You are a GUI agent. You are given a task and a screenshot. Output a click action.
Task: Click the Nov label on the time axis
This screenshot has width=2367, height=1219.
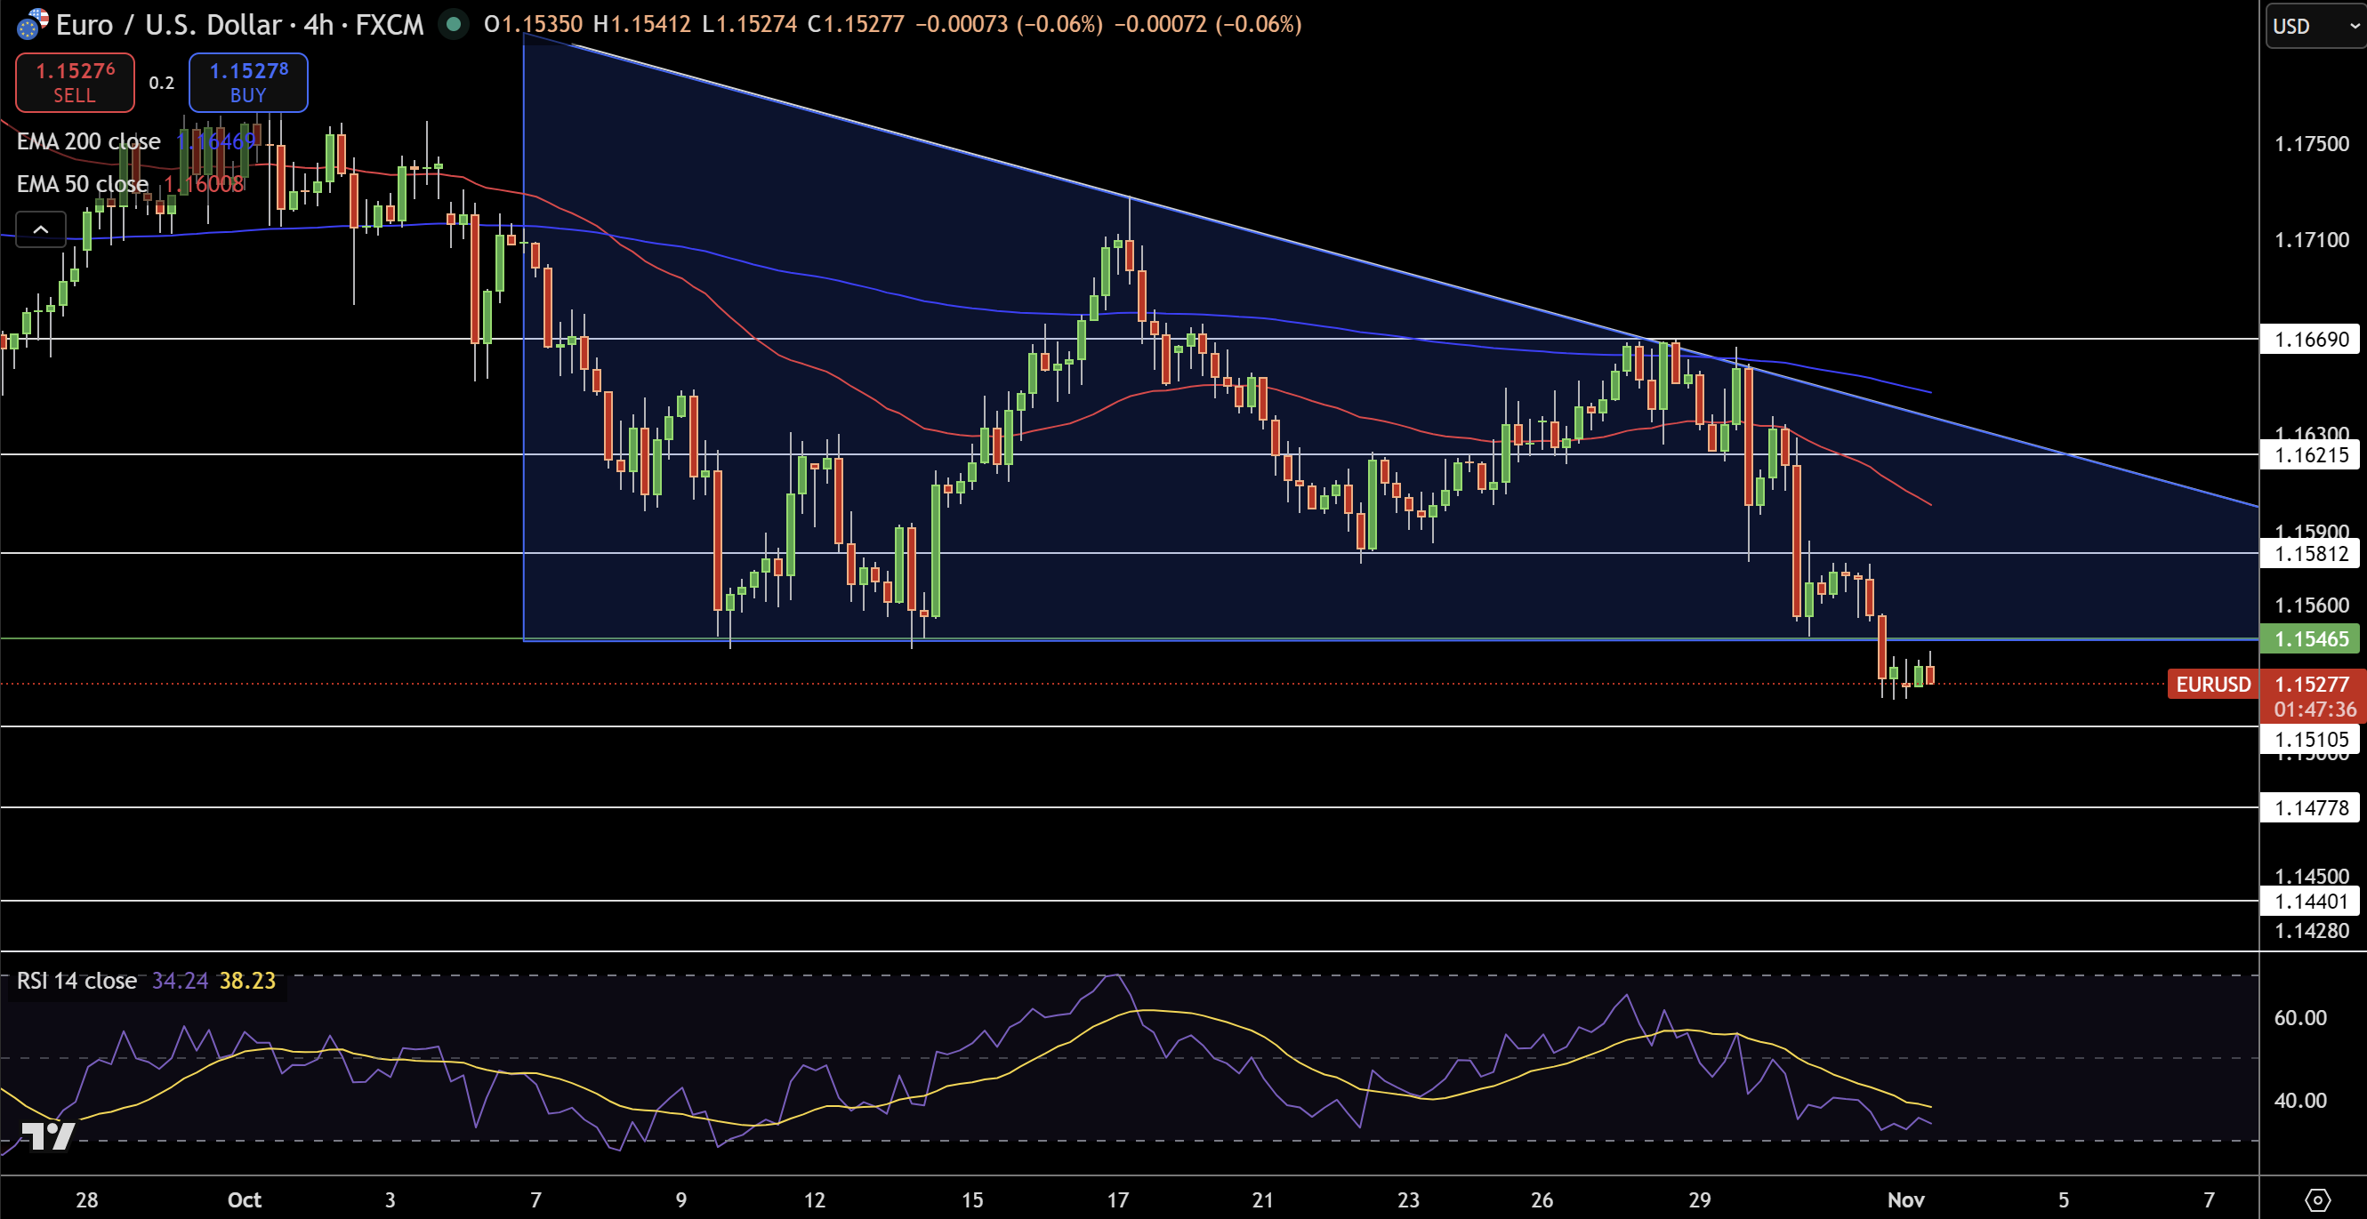click(x=1905, y=1199)
